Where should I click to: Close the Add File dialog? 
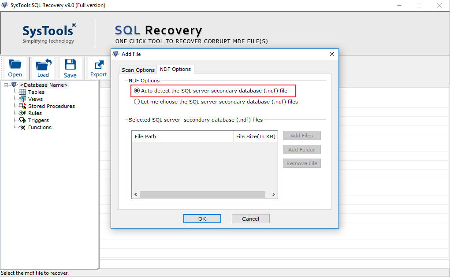tap(332, 54)
